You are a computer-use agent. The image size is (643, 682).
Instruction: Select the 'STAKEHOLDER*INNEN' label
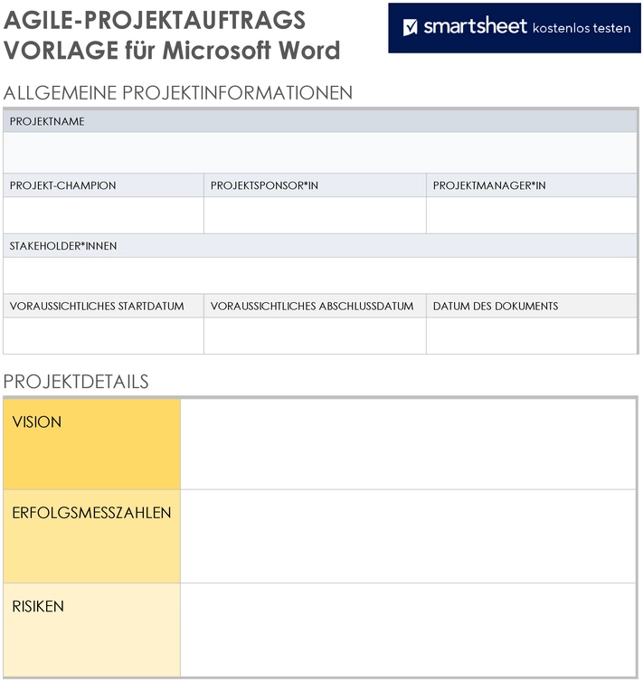click(63, 246)
